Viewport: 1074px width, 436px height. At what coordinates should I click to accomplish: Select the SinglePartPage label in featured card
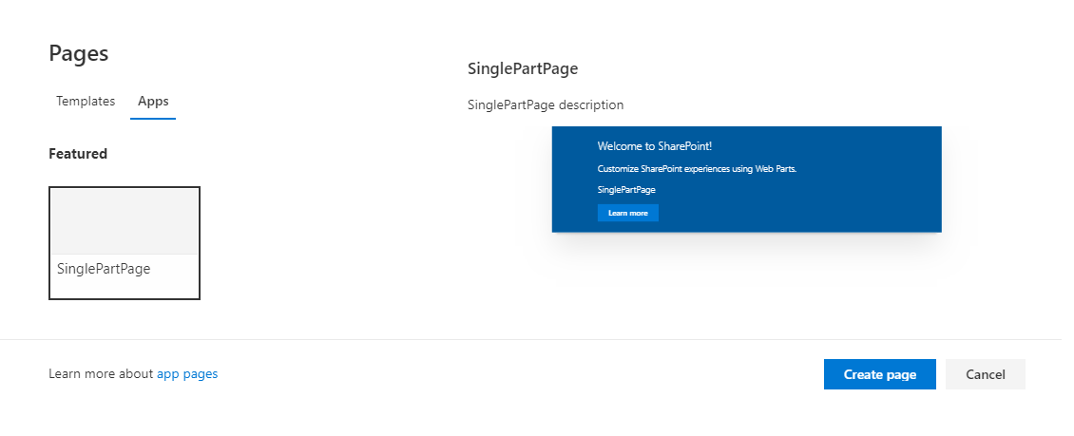click(104, 269)
